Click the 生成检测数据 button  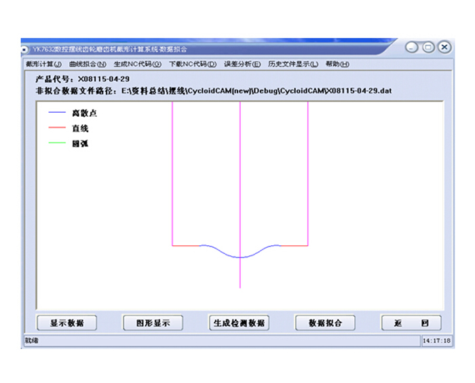point(238,323)
